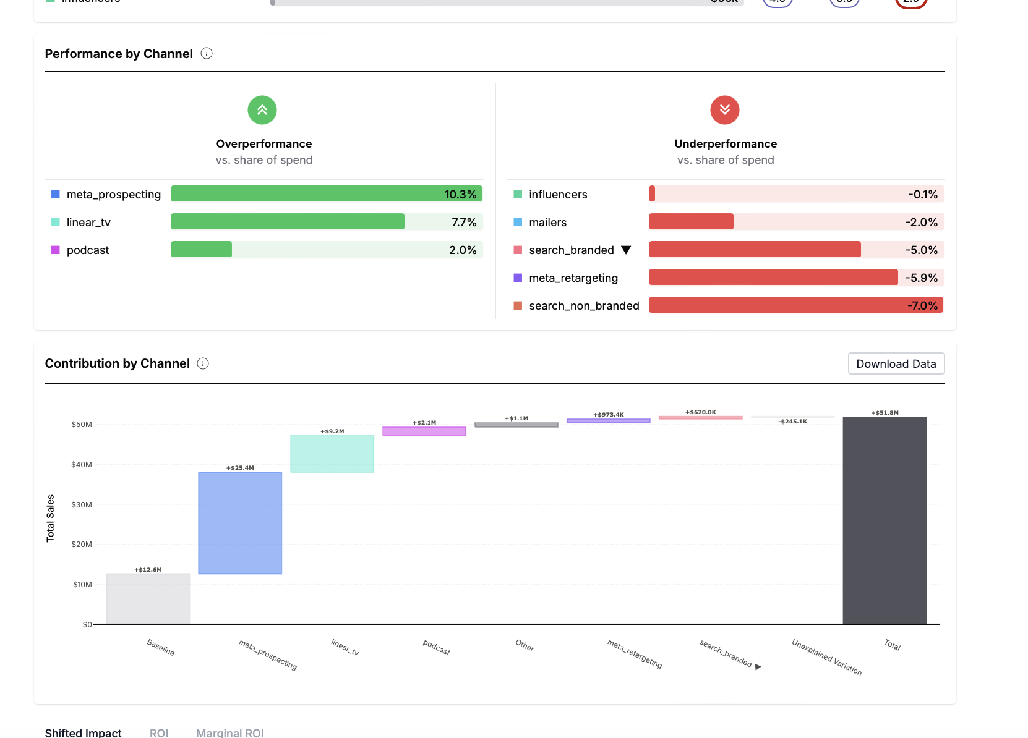Click info icon beside Contribution by Channel
This screenshot has width=1028, height=738.
(203, 363)
